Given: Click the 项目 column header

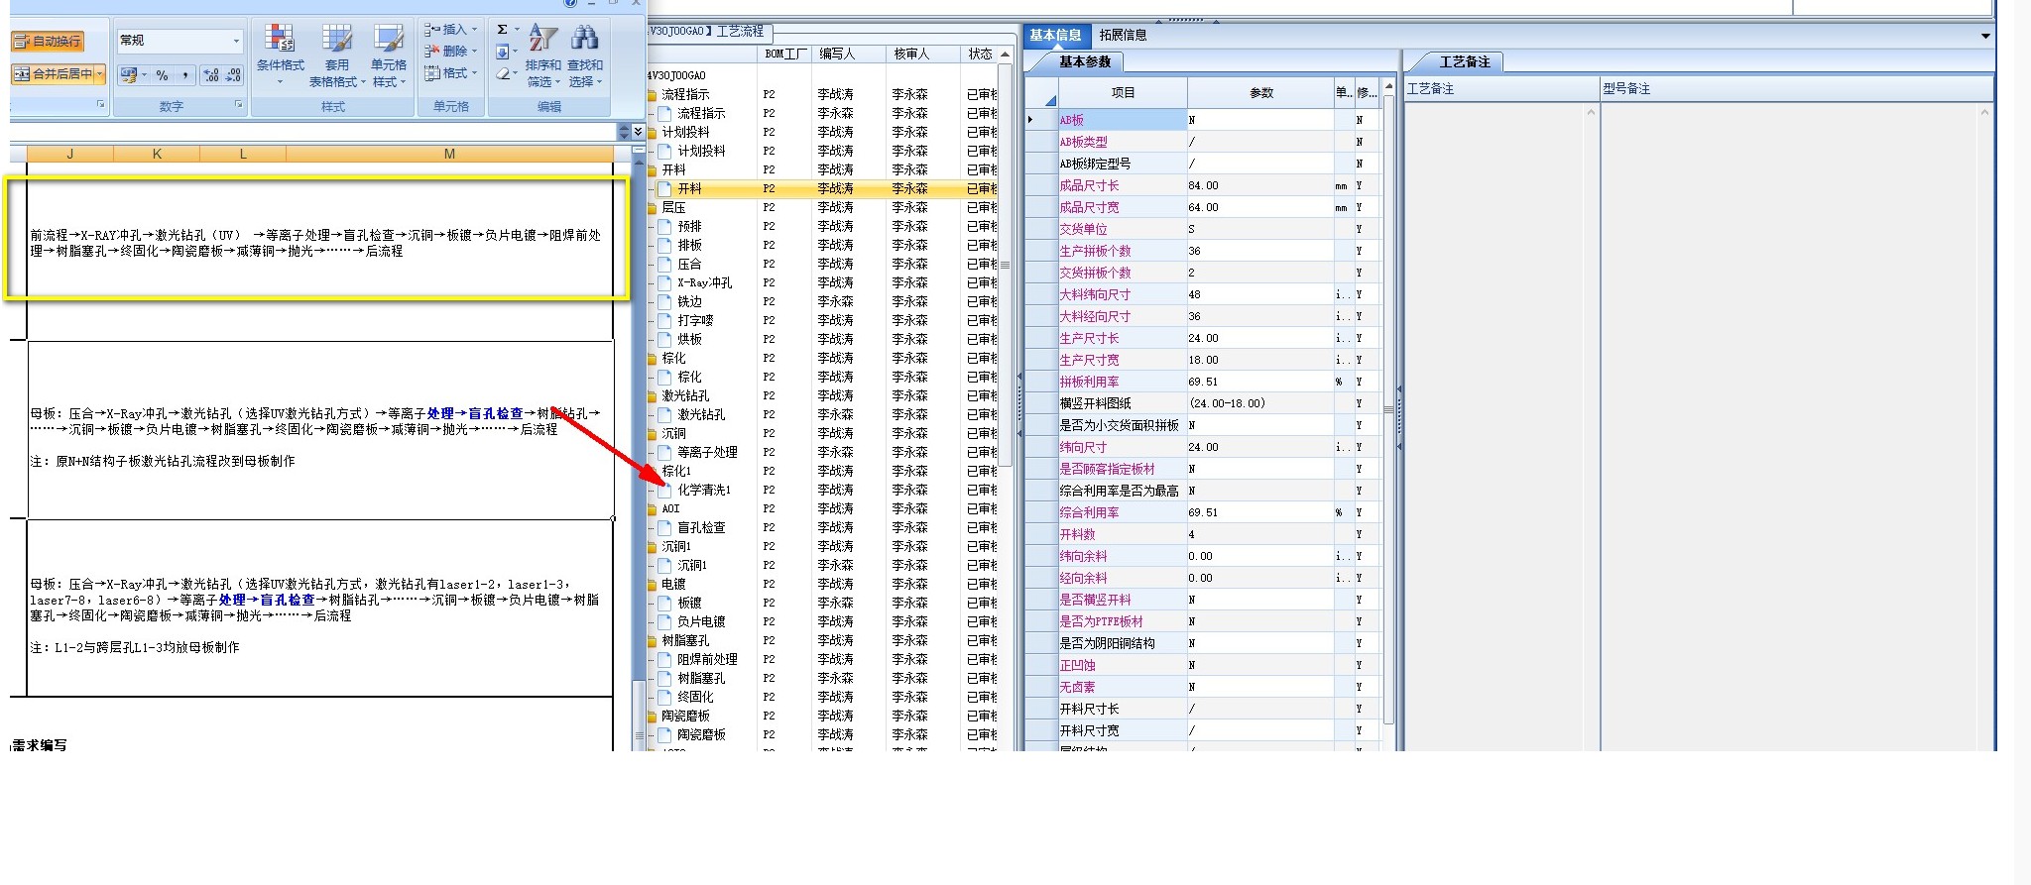Looking at the screenshot, I should (1123, 92).
